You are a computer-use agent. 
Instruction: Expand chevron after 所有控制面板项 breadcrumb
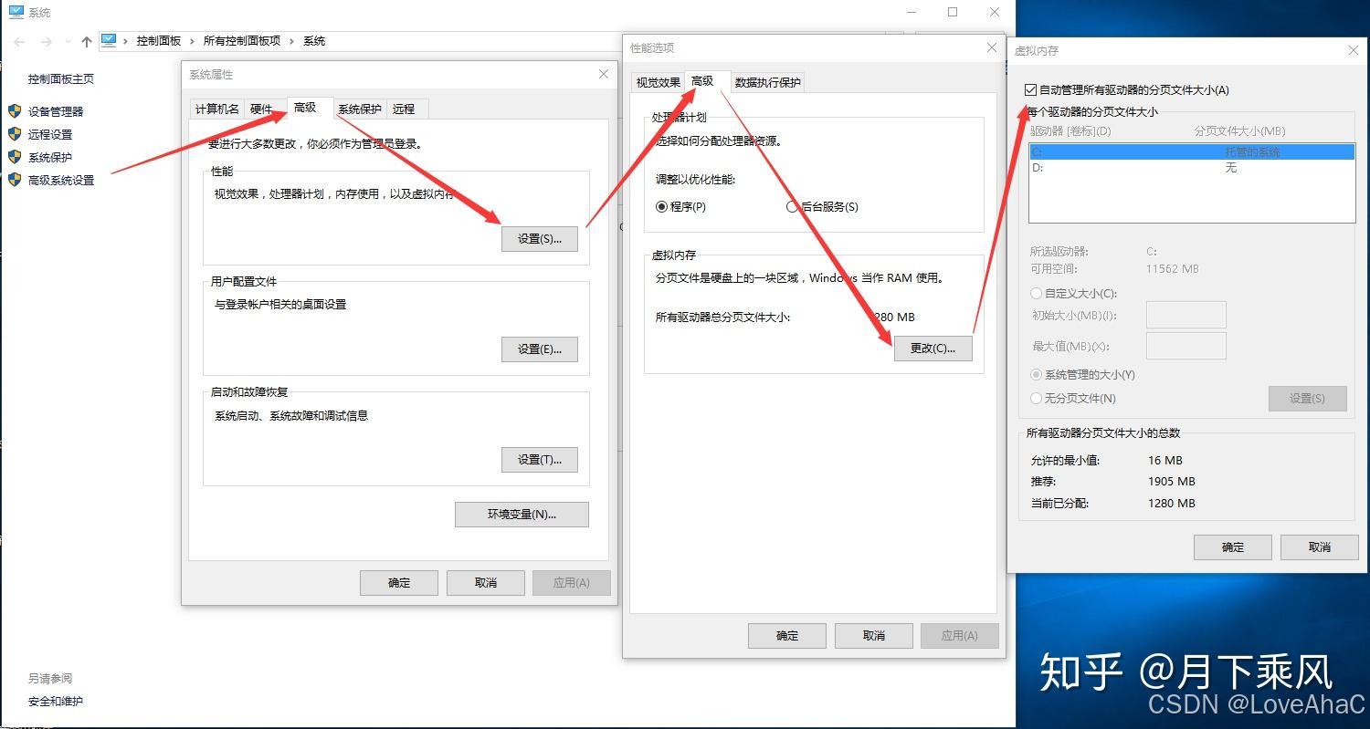click(293, 41)
